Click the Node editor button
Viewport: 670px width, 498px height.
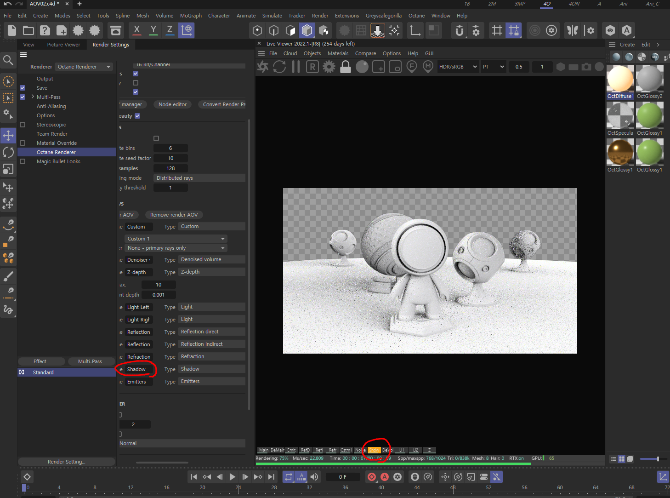pyautogui.click(x=172, y=104)
